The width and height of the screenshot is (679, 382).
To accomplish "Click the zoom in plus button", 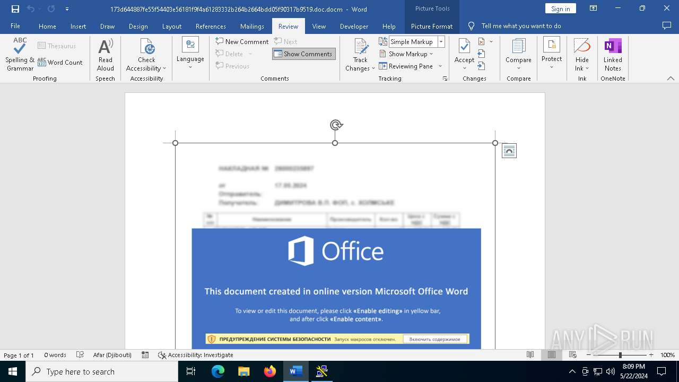I will 651,355.
